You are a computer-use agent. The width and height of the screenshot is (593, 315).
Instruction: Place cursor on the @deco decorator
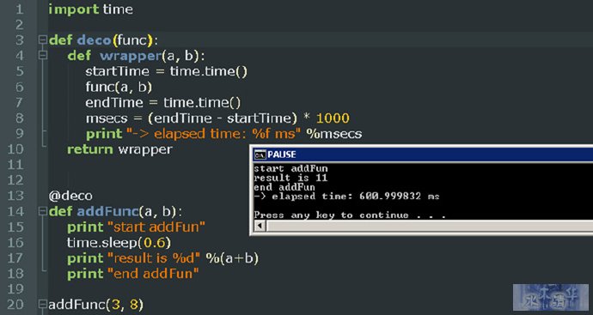pos(70,196)
